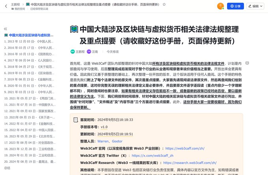
Task: Jump to outline item 20. 2024 年 08 月 19 日
Action: pos(30,162)
